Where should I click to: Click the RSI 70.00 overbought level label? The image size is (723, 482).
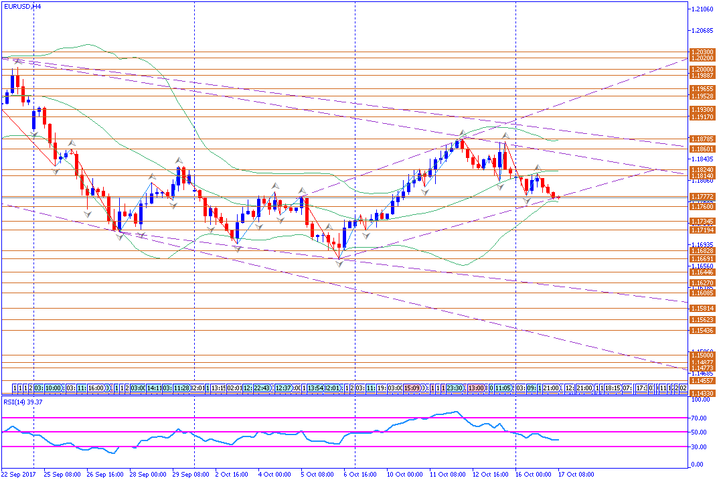coord(700,417)
